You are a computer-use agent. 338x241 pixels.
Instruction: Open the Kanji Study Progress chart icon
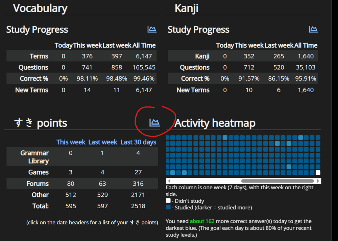coord(313,29)
